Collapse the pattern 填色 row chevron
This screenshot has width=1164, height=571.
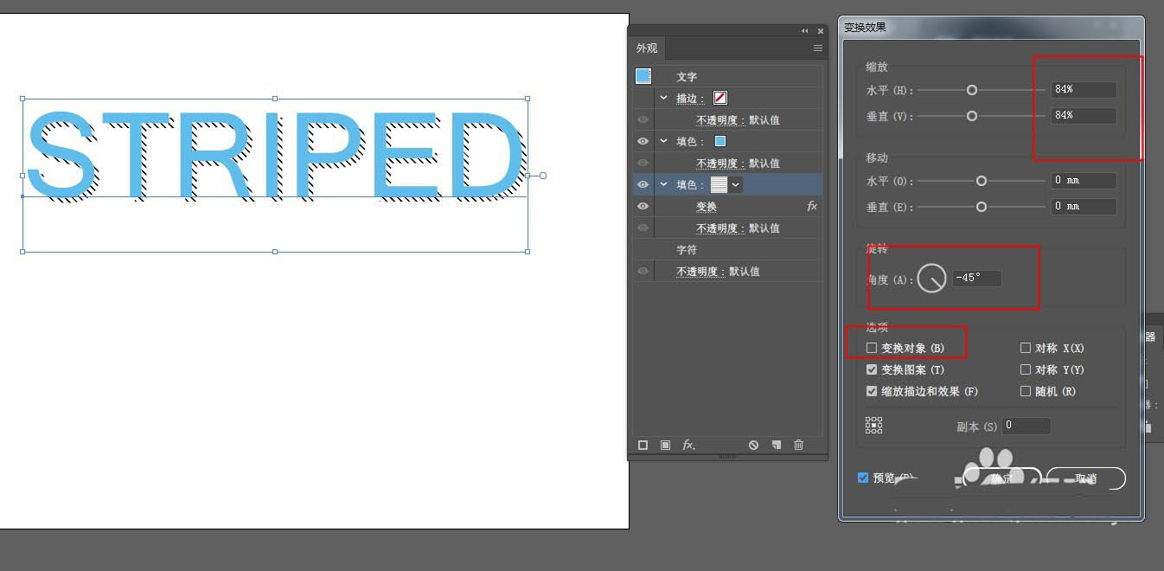(x=664, y=184)
